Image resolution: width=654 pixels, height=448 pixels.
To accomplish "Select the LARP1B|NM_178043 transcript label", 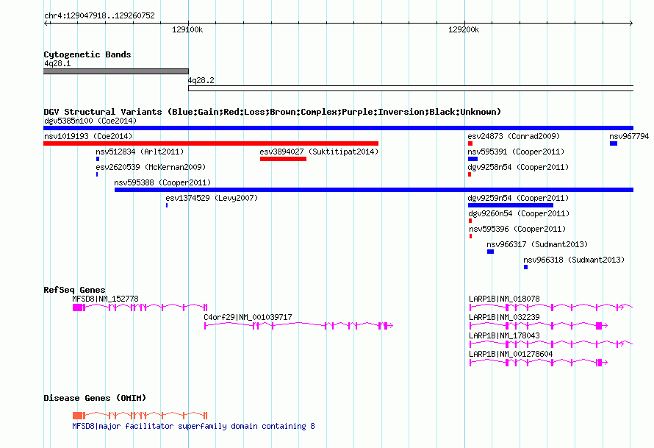I will tap(504, 335).
